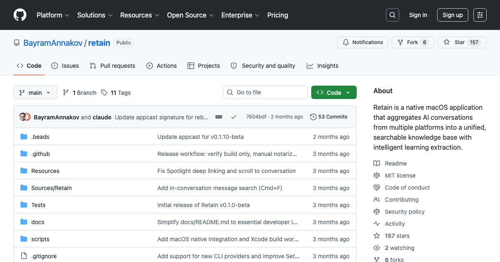The height and width of the screenshot is (262, 500).
Task: Open the .beads folder icon
Action: (24, 137)
